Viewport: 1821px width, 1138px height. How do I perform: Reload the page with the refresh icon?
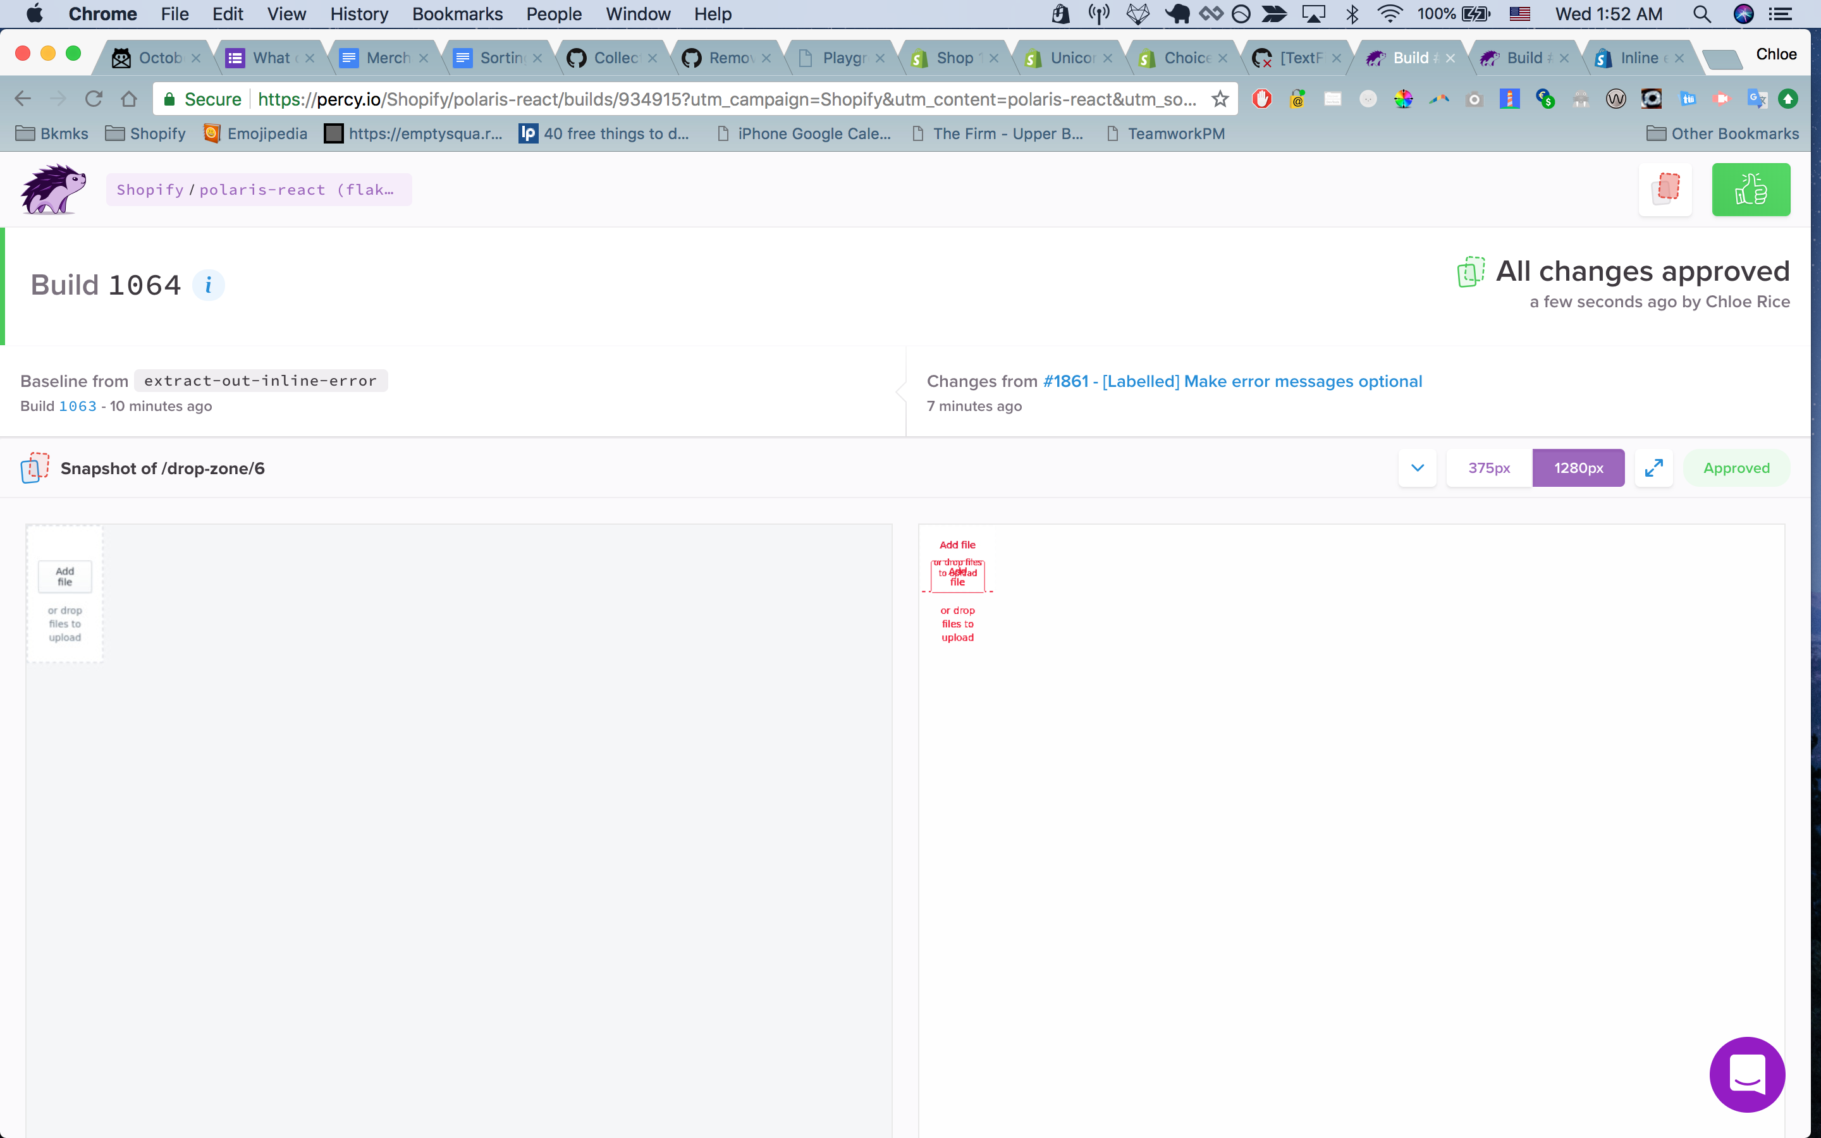[94, 99]
